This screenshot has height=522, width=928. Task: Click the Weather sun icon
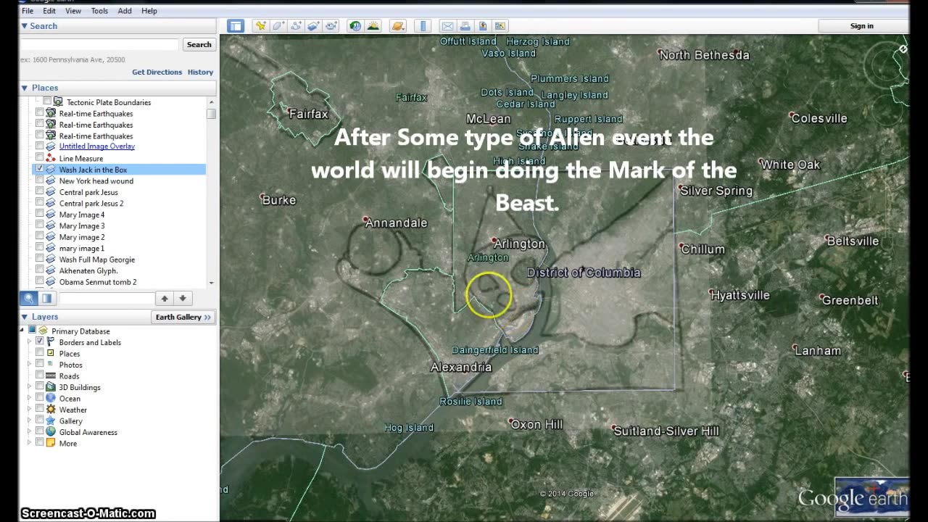[51, 410]
